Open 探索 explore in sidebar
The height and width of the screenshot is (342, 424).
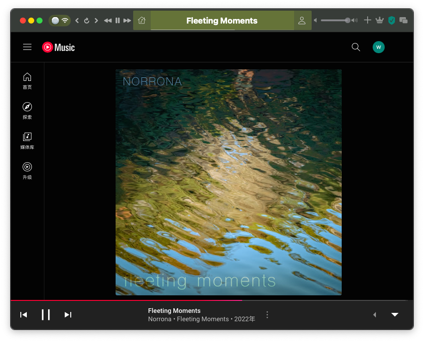[x=27, y=111]
